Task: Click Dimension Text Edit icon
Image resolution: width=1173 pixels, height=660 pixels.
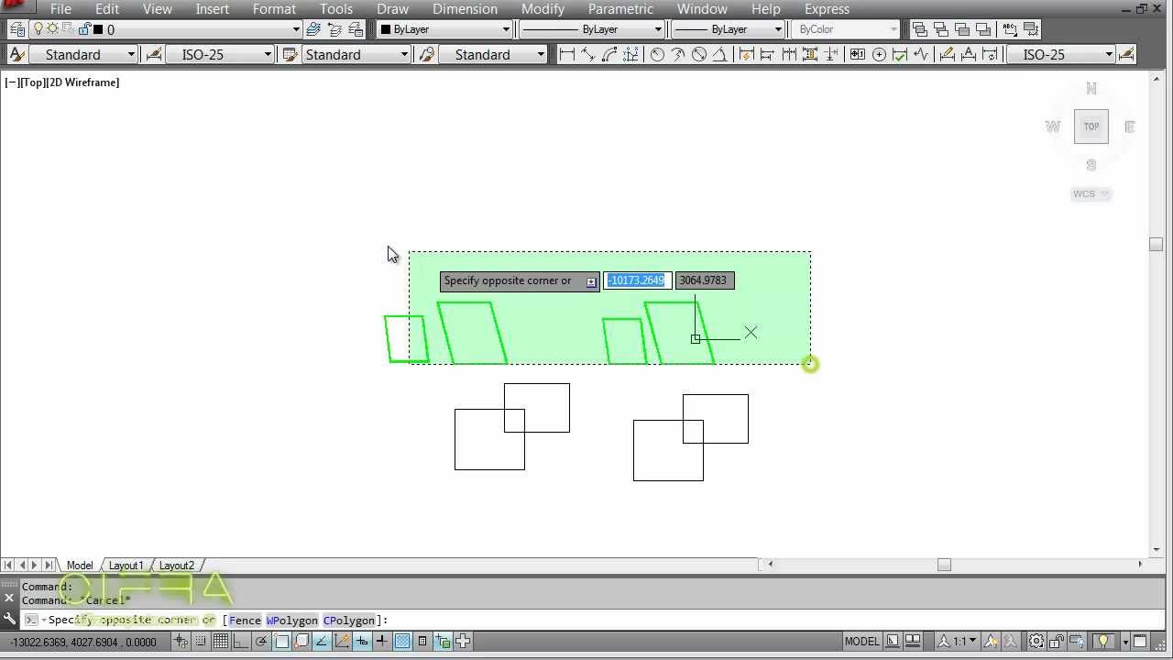Action: click(x=969, y=54)
